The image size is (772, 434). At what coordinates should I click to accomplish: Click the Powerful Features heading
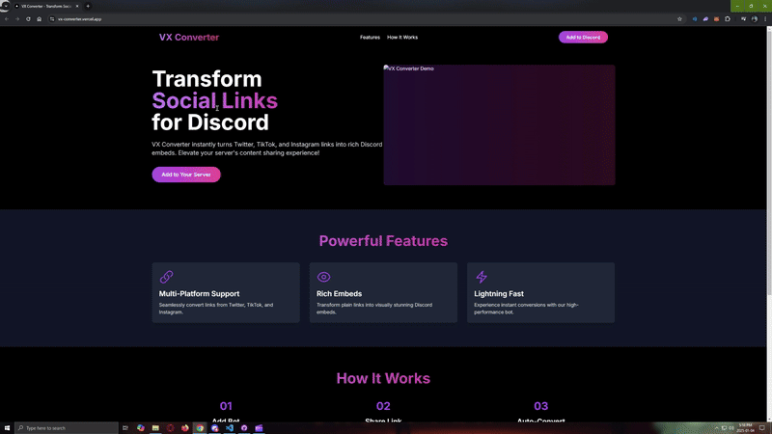pos(383,240)
